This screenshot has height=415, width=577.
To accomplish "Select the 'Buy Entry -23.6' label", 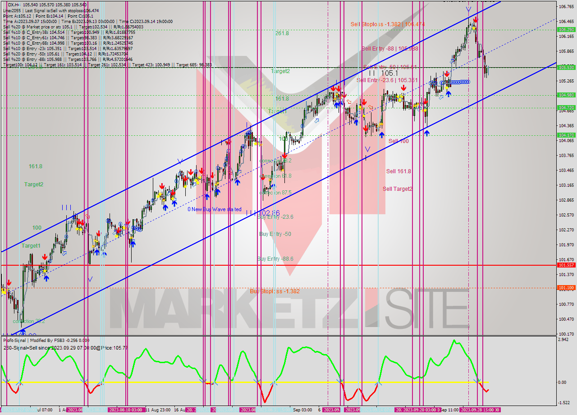I will 275,217.
